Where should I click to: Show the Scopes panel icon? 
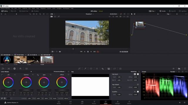(179, 69)
